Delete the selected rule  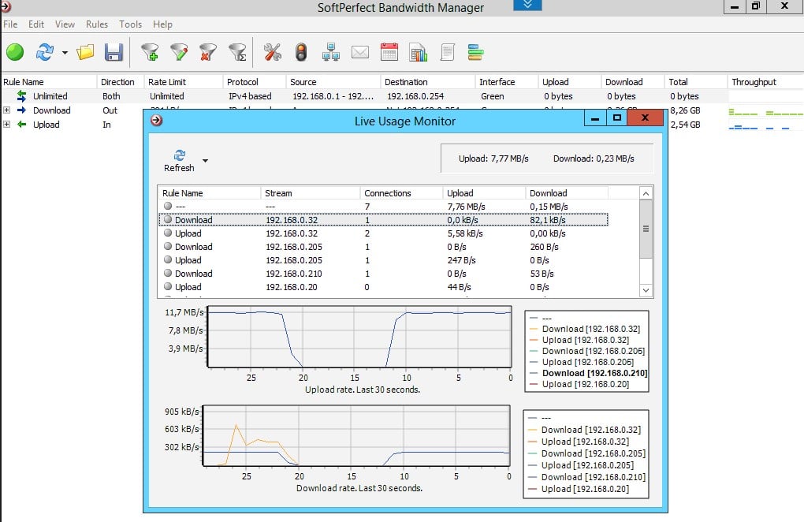[x=207, y=51]
